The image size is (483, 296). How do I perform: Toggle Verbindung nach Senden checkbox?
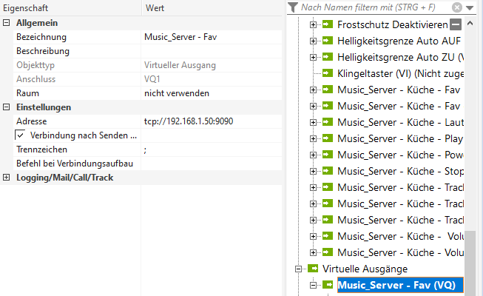[20, 135]
